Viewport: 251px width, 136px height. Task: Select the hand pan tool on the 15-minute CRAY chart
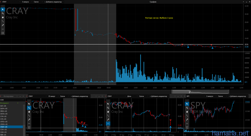29,112
